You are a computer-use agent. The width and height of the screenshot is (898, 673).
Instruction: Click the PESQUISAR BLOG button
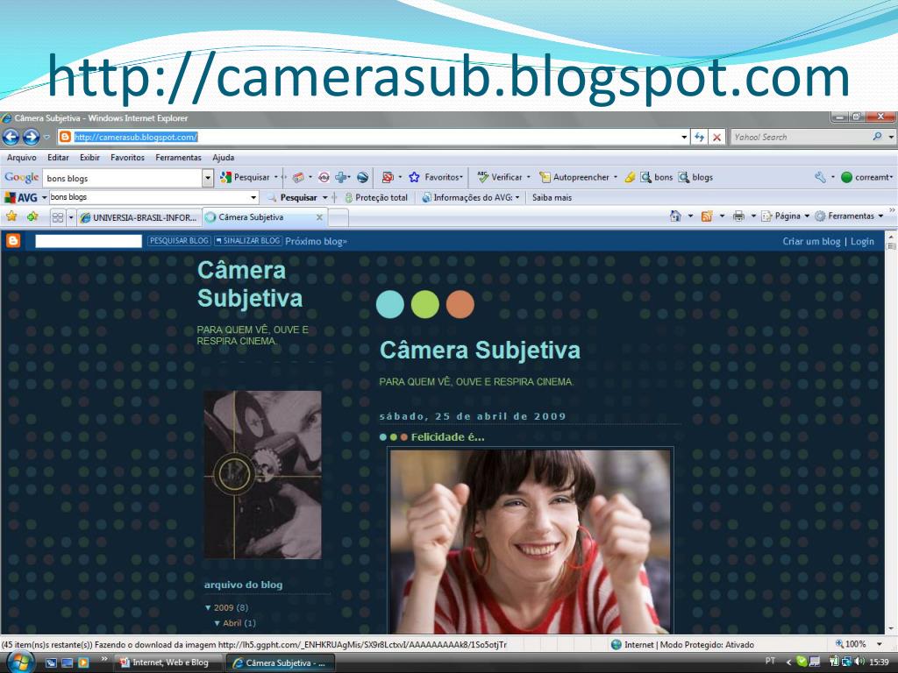179,241
